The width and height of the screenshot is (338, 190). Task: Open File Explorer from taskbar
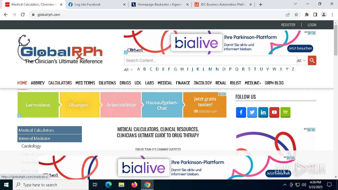pyautogui.click(x=121, y=185)
